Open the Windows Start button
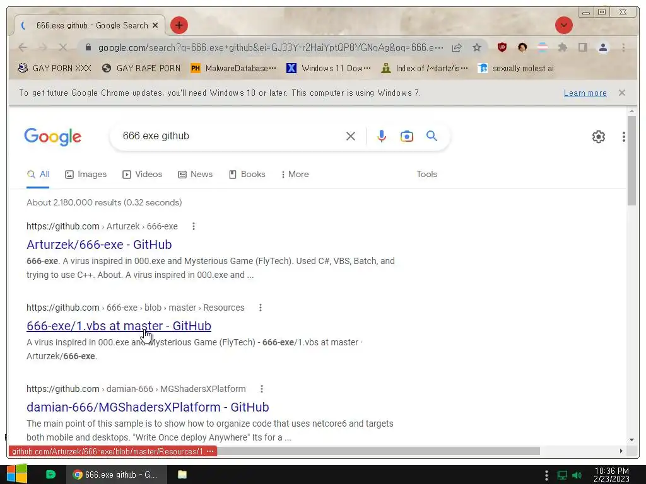The height and width of the screenshot is (484, 646). coord(17,474)
